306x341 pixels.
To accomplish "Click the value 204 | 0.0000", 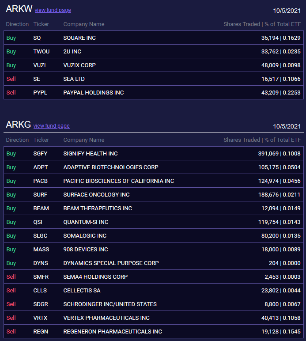I will (x=285, y=263).
